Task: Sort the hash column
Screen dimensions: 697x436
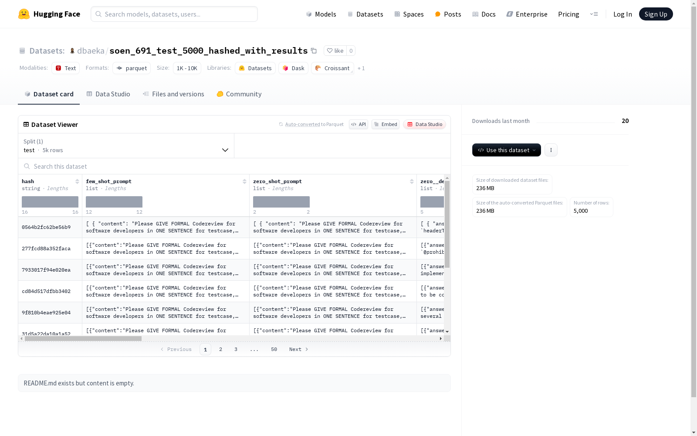Action: point(77,181)
